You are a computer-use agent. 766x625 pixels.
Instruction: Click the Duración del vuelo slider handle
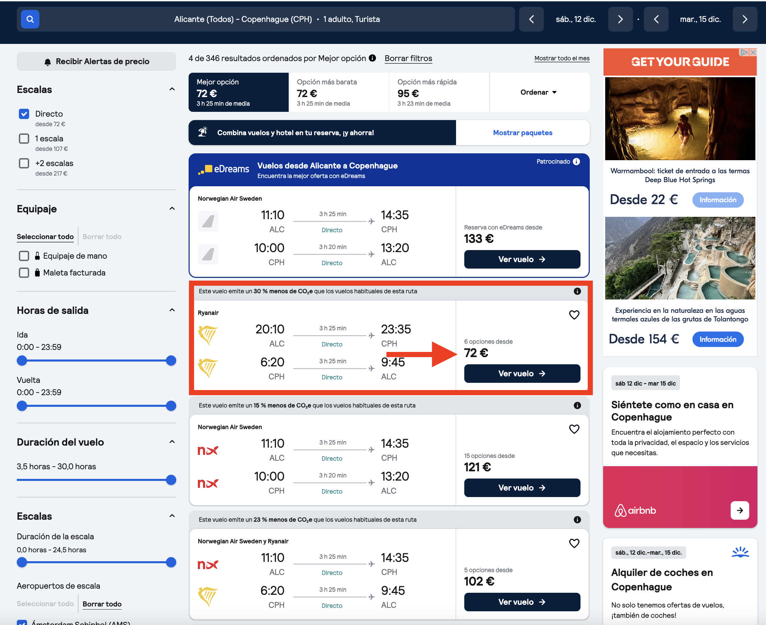[171, 480]
